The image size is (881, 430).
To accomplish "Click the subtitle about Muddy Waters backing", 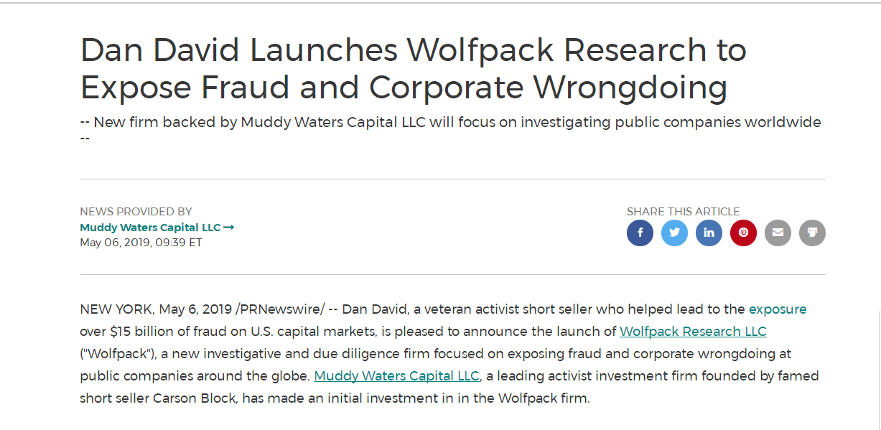I will tap(450, 123).
